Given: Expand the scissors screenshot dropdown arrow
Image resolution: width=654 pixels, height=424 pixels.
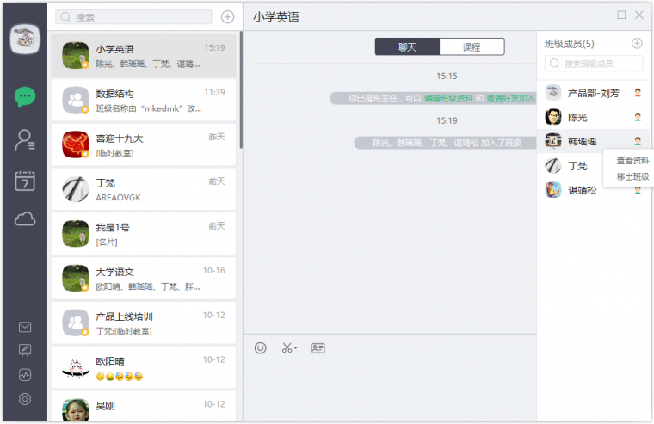Looking at the screenshot, I should (296, 349).
